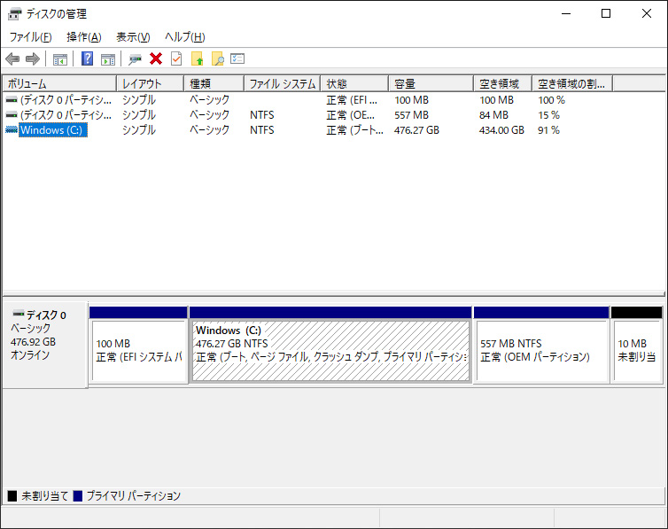Viewport: 668px width, 529px height.
Task: Click the 91 % free percentage cell
Action: click(x=548, y=130)
